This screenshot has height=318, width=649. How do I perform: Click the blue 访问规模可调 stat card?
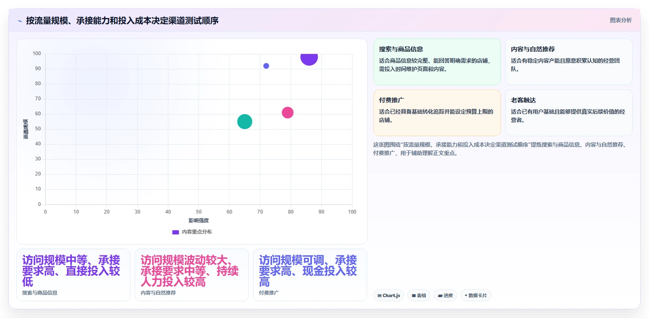coord(310,275)
